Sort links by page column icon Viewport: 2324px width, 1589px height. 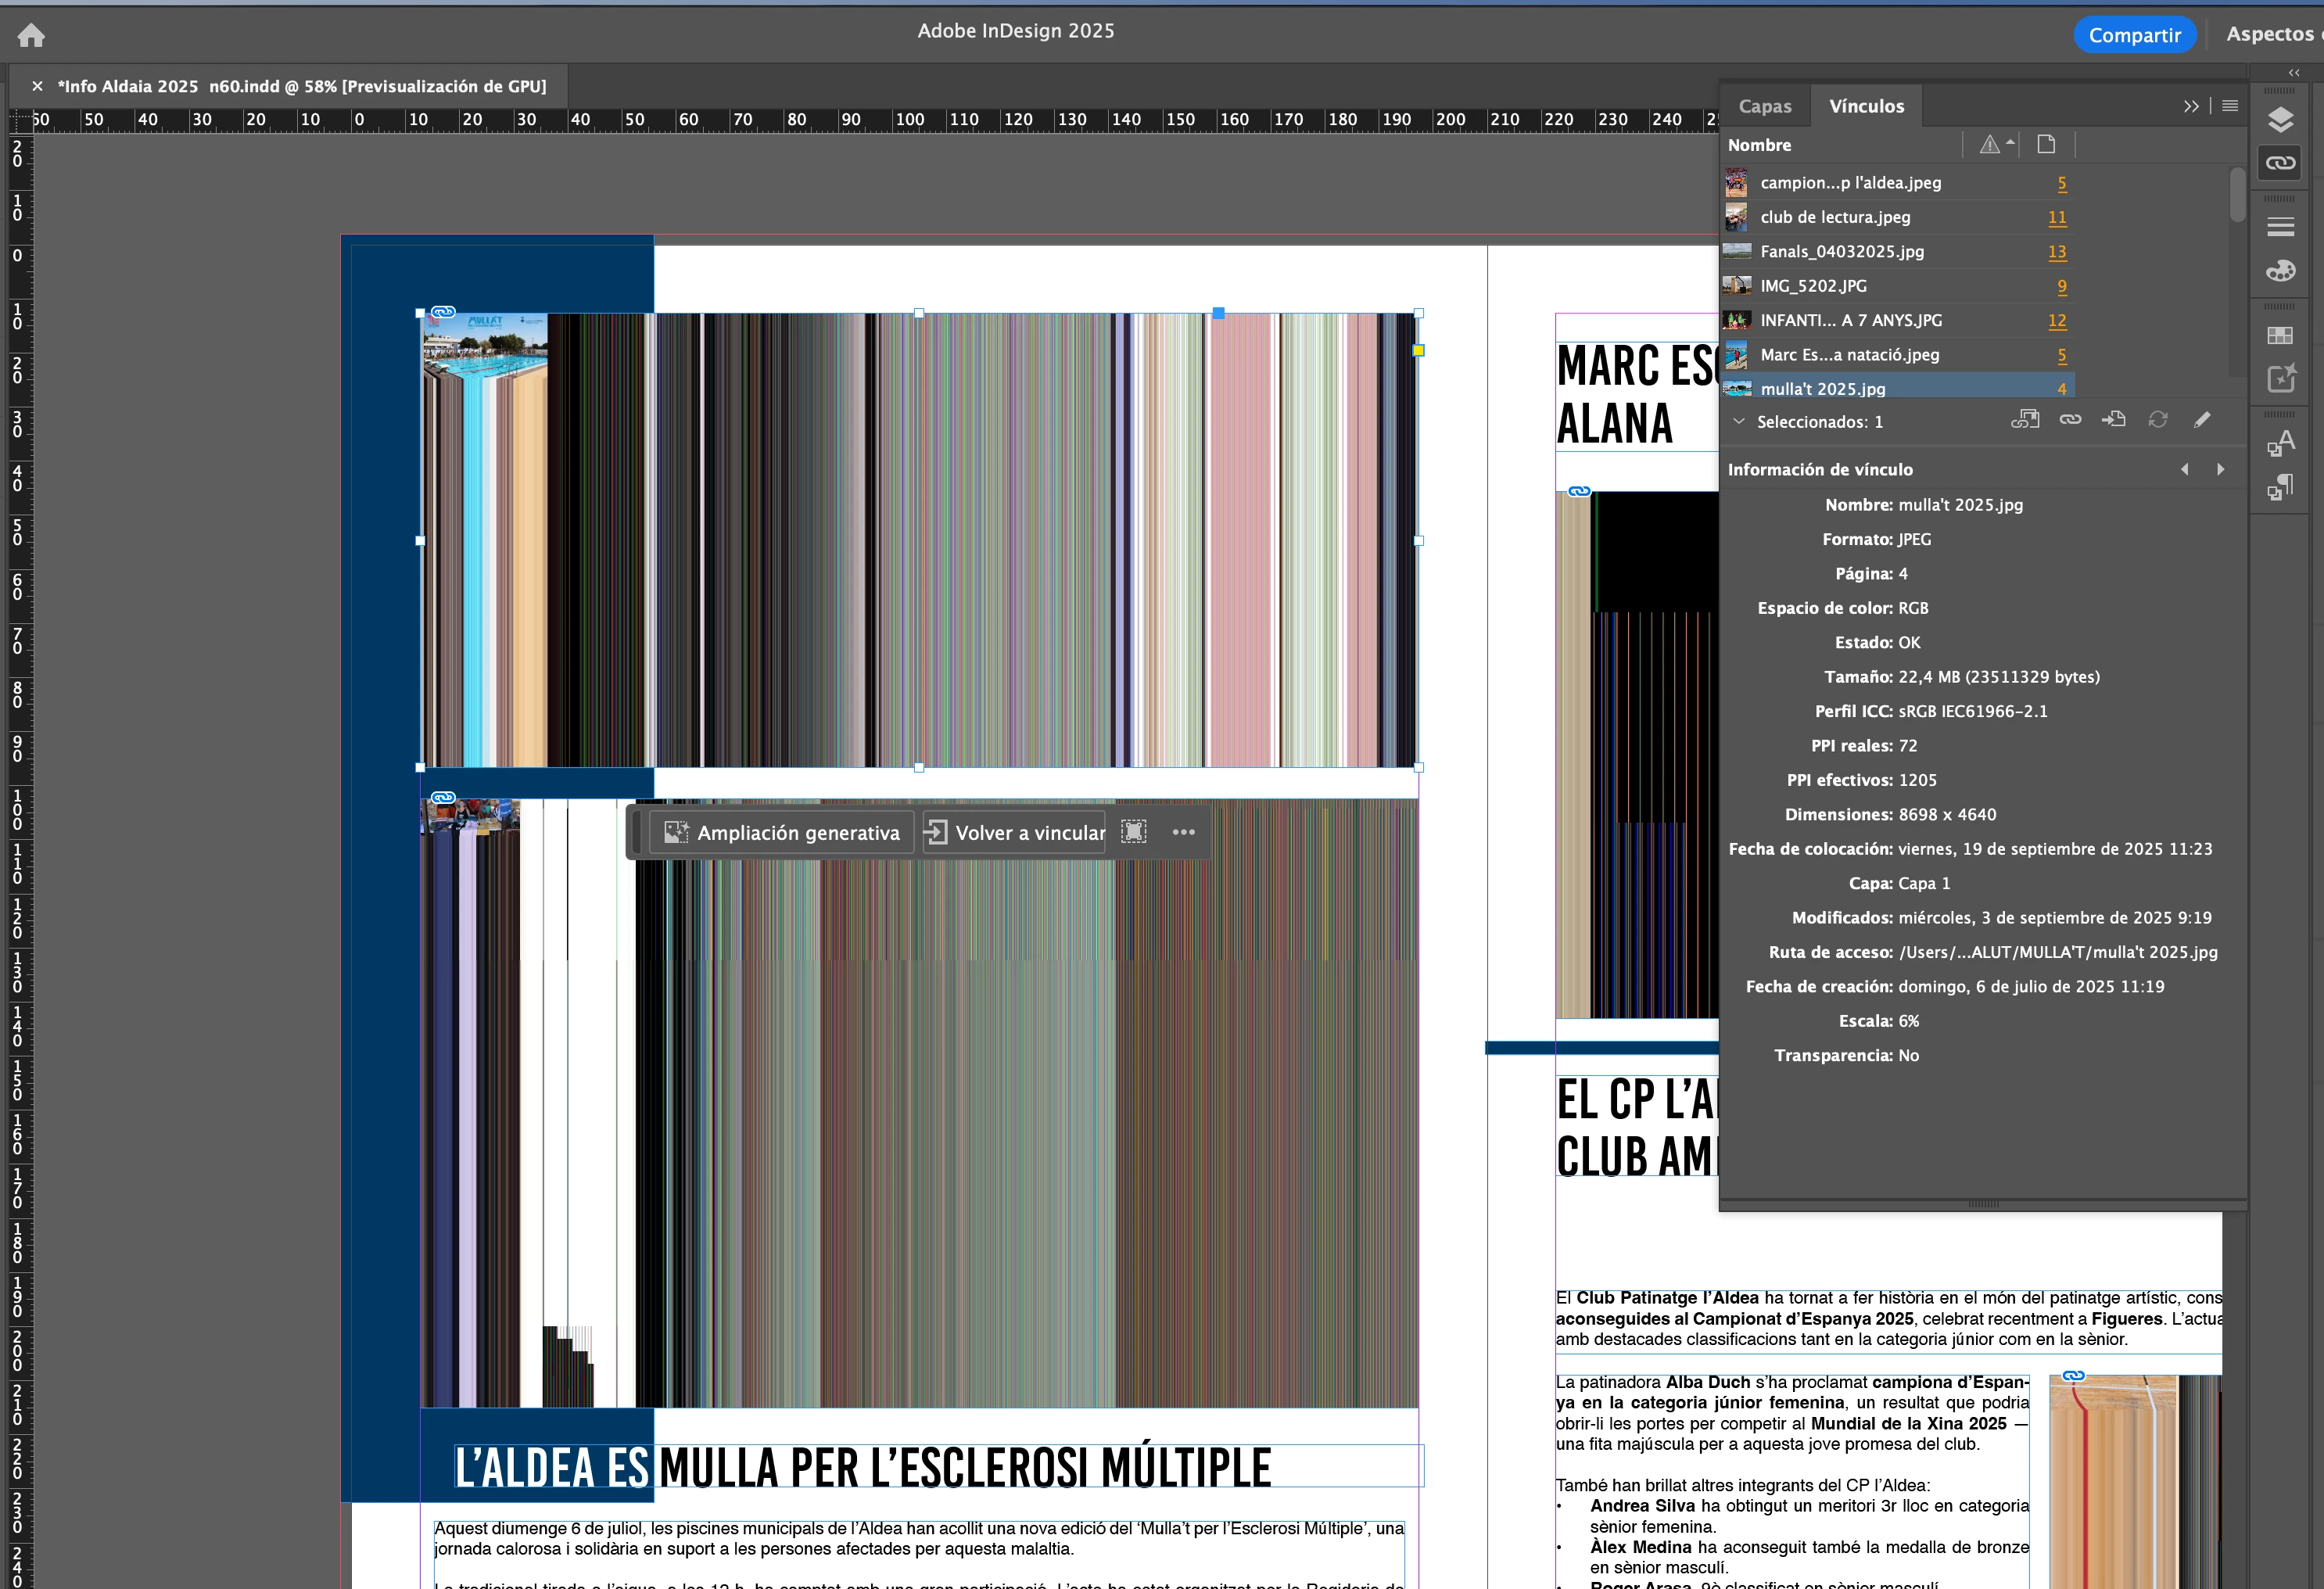2046,145
